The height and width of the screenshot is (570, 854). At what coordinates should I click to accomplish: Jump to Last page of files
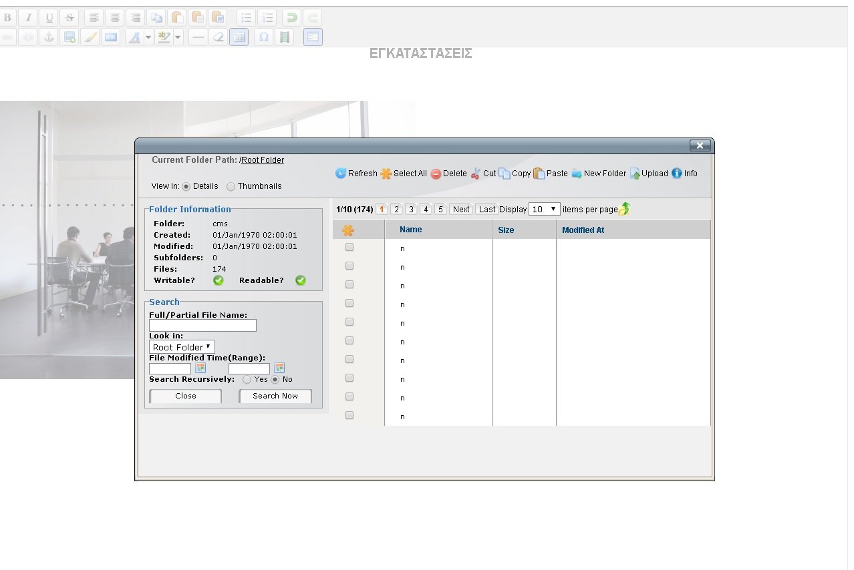(487, 209)
